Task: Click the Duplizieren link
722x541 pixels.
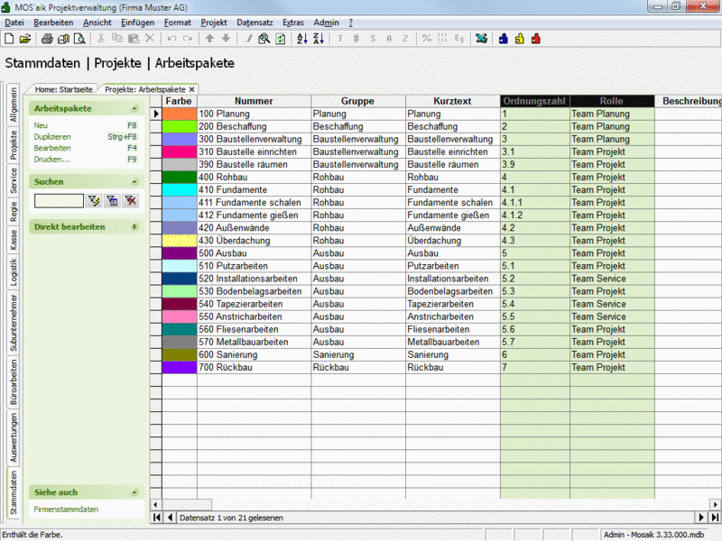Action: click(x=52, y=137)
